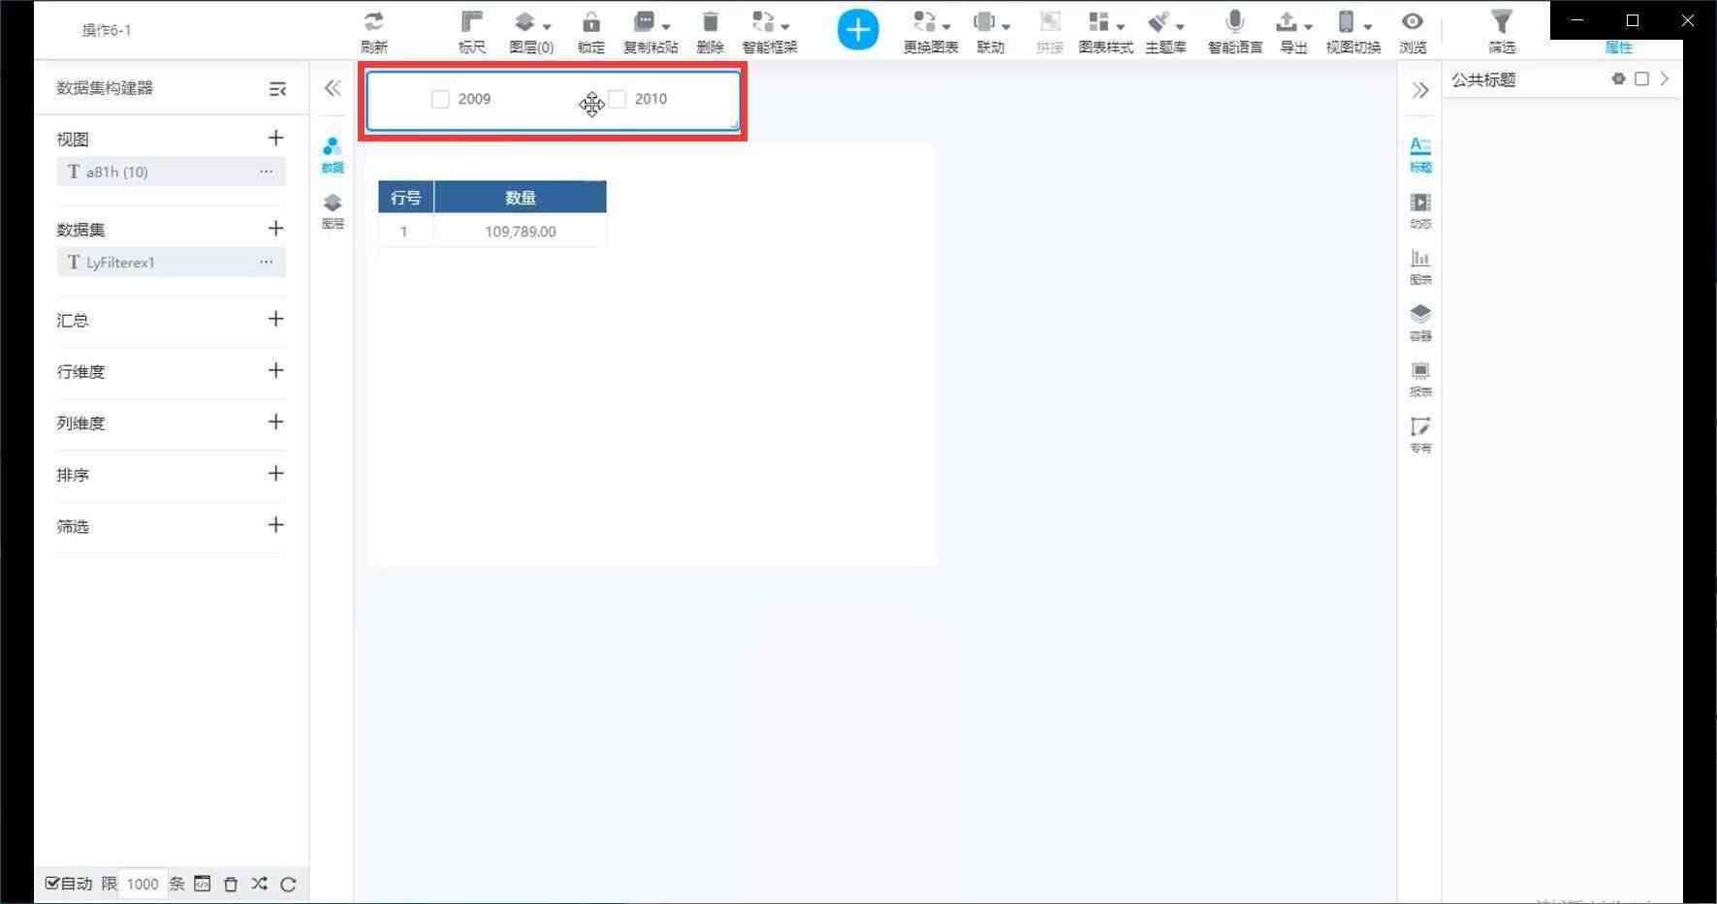Collapse left panel with double chevron
This screenshot has height=904, width=1717.
(x=333, y=88)
